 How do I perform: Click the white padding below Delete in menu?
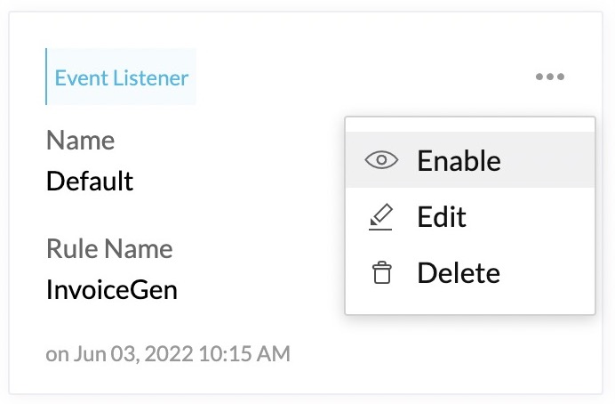469,306
